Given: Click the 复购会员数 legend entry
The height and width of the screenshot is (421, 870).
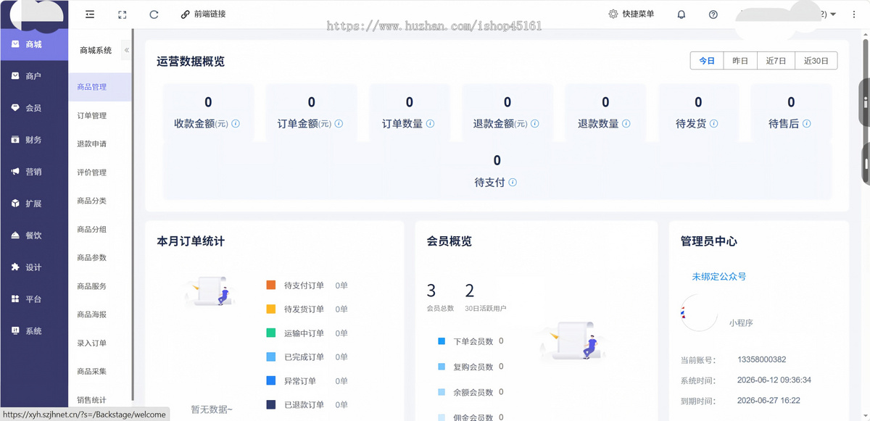Looking at the screenshot, I should click(x=471, y=367).
